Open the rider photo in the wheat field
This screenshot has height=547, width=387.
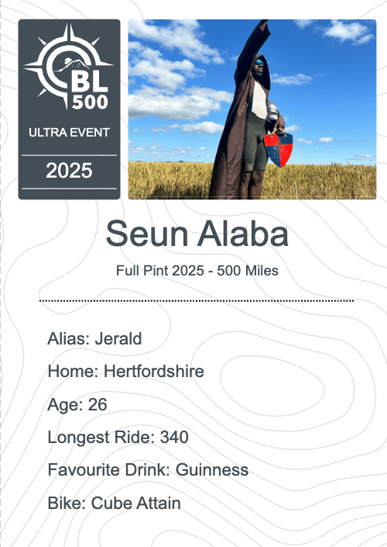click(x=252, y=109)
